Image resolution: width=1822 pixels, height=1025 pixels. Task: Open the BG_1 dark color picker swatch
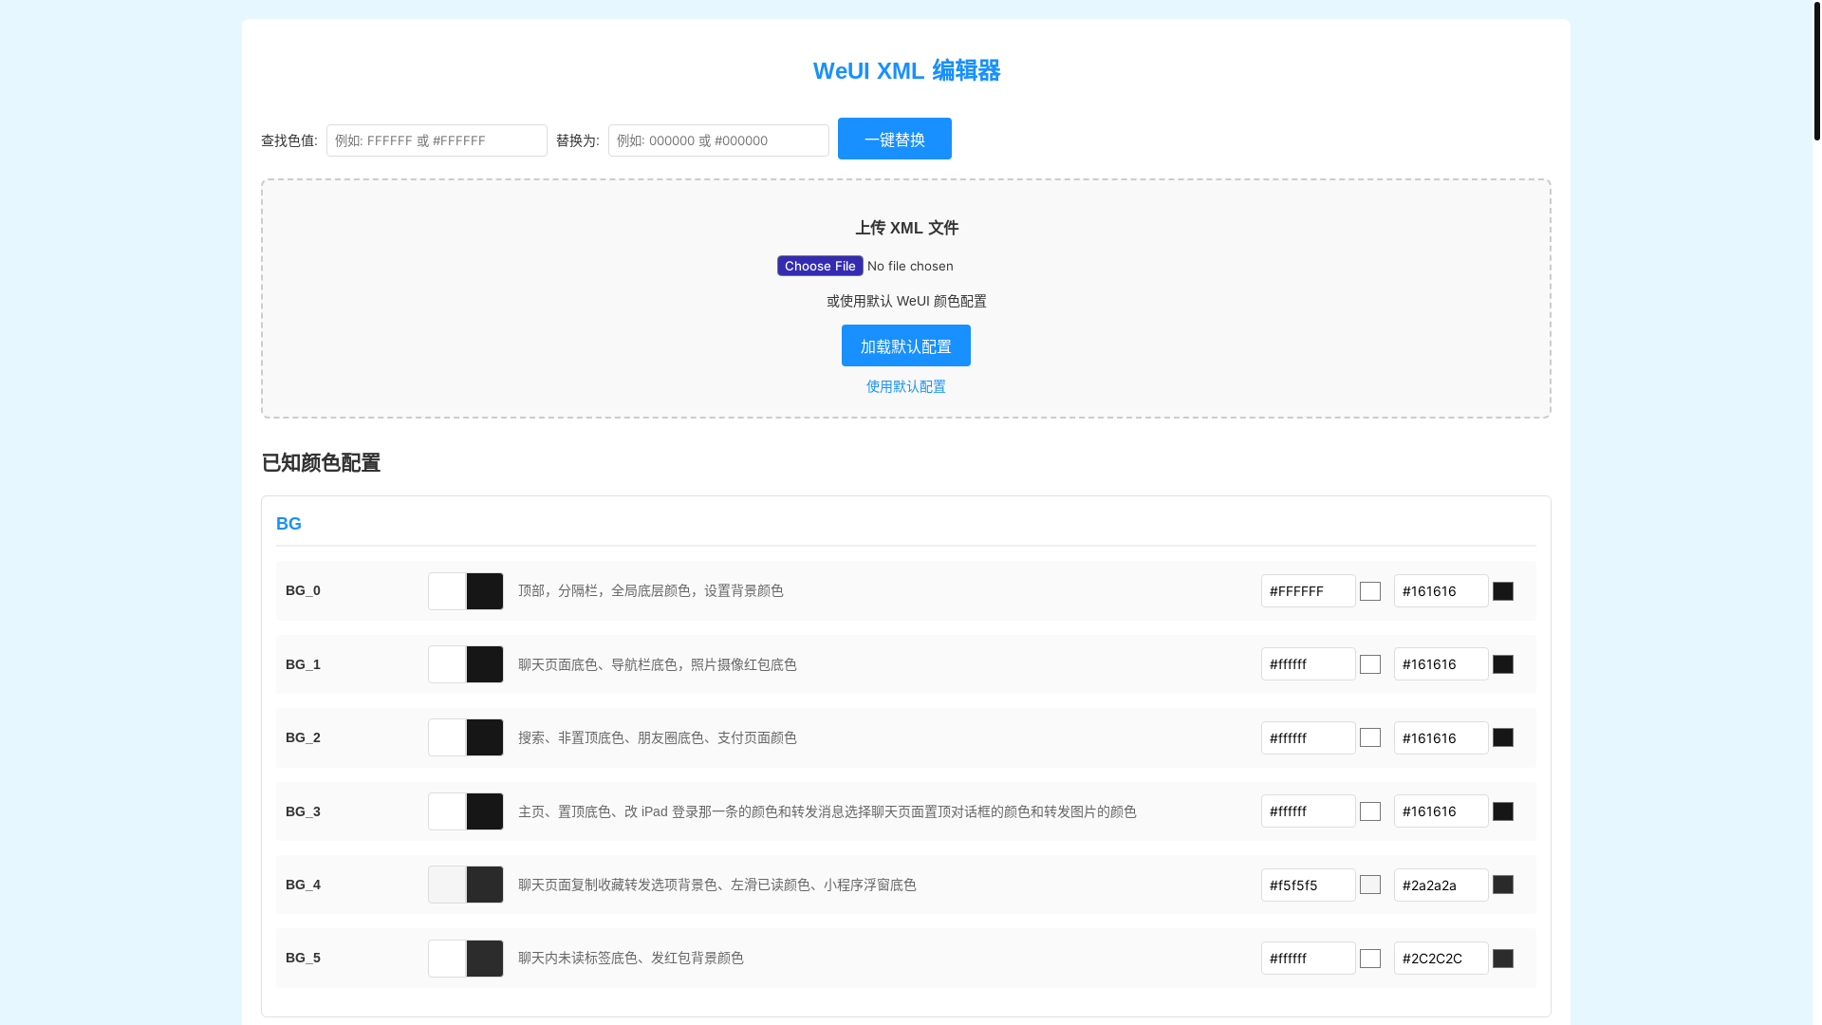tap(1503, 664)
